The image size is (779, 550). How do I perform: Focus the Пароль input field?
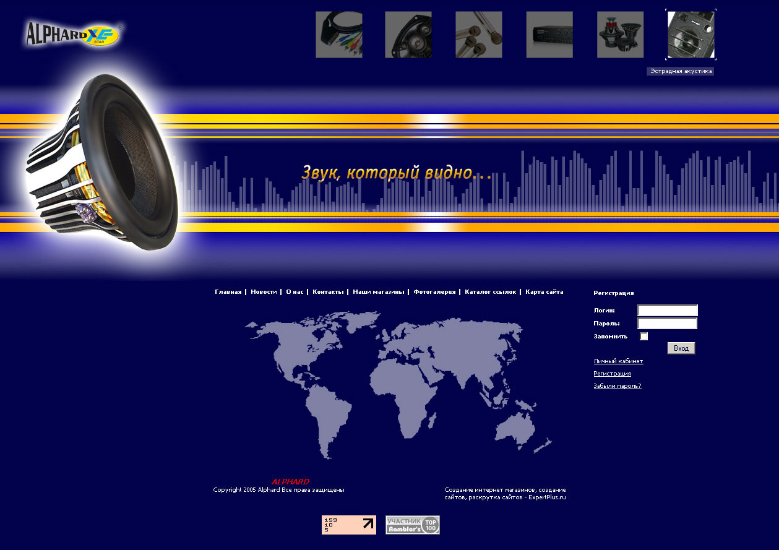(668, 324)
